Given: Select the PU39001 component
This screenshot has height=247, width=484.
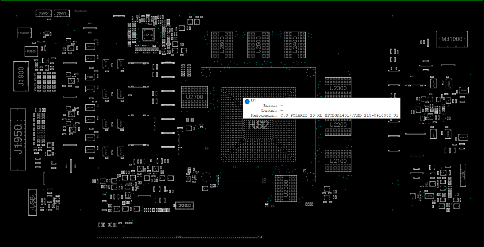Looking at the screenshot, I should point(25,33).
